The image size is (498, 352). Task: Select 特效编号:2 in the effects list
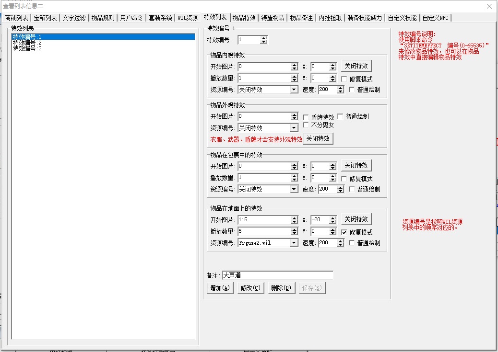point(27,43)
